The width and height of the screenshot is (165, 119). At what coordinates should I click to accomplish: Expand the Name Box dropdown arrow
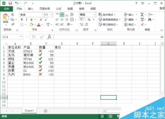point(21,37)
